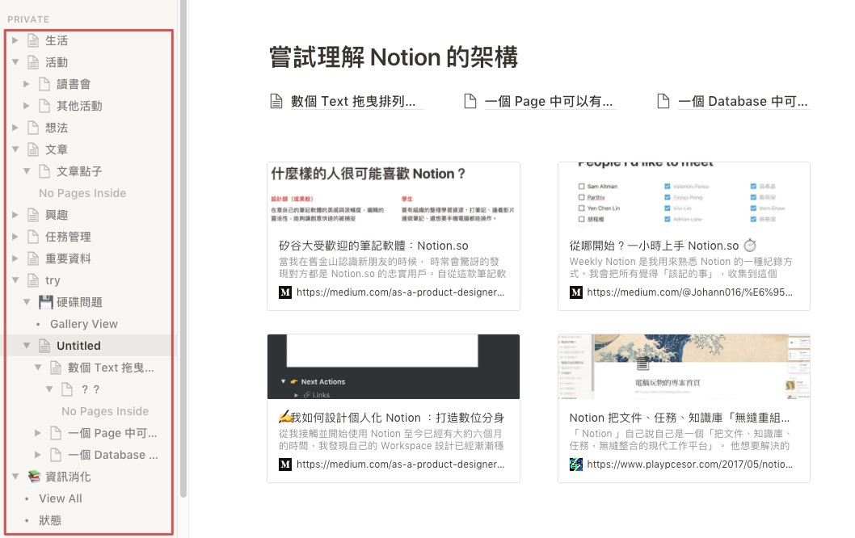Expand the 讀書會 subpage arrow

27,84
